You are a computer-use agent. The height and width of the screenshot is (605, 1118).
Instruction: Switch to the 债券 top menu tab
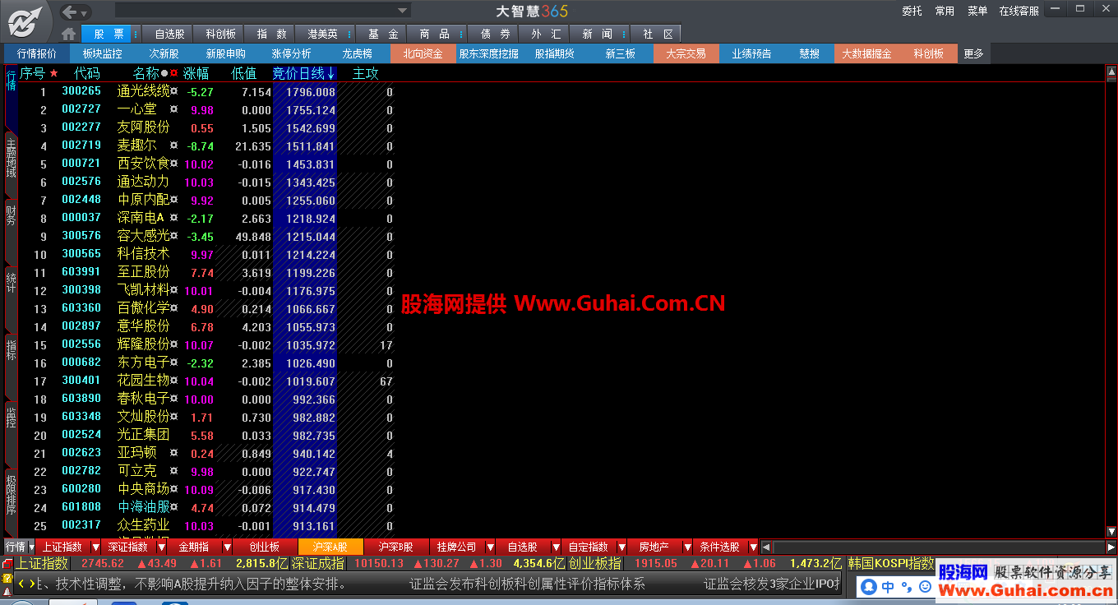(495, 34)
